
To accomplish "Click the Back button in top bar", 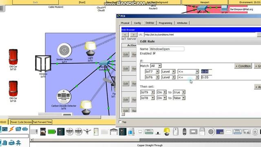I will tap(35, 2).
